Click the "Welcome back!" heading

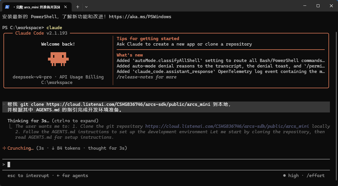58,44
